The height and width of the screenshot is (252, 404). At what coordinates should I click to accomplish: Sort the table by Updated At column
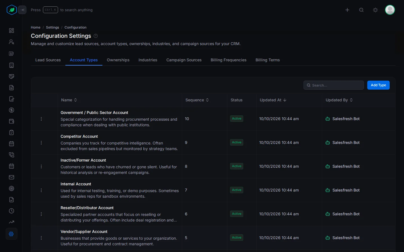(273, 100)
